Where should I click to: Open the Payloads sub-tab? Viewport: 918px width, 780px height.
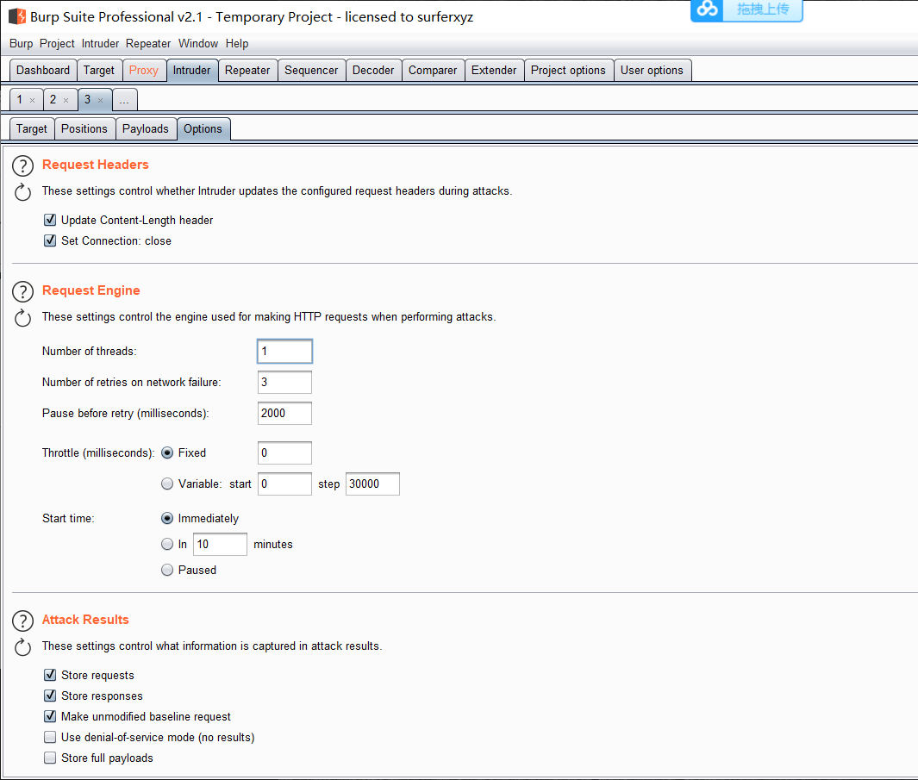click(x=146, y=128)
